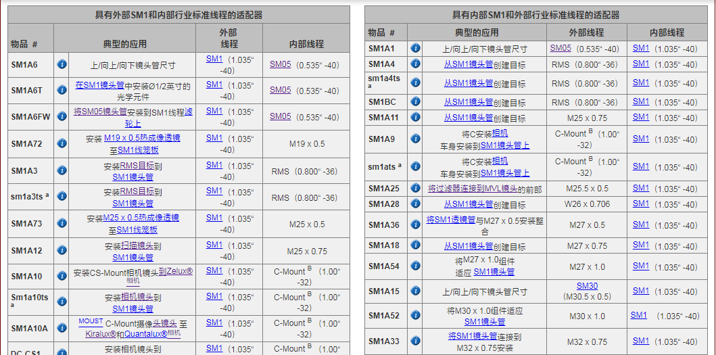Click the Zelux® link in SM1A10 row
This screenshot has height=355, width=716.
179,271
